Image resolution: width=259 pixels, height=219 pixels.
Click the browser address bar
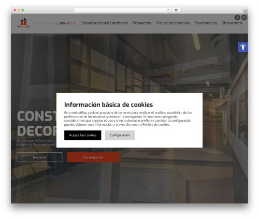[x=123, y=10]
